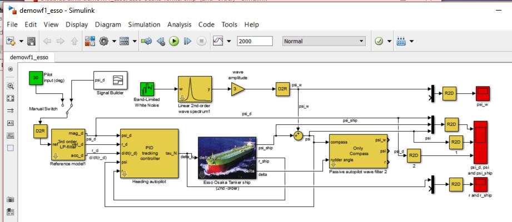Save the model with the floppy disk icon
This screenshot has width=512, height=222.
pyautogui.click(x=31, y=42)
